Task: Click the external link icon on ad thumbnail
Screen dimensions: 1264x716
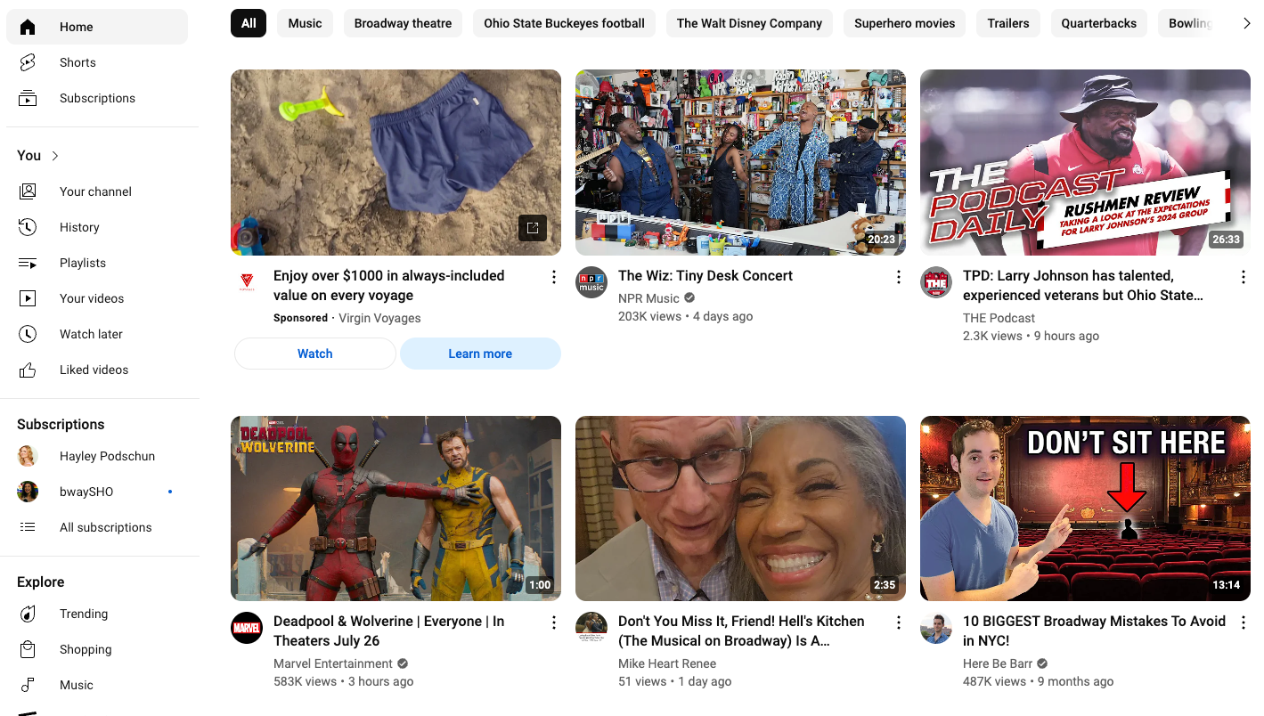Action: (533, 228)
